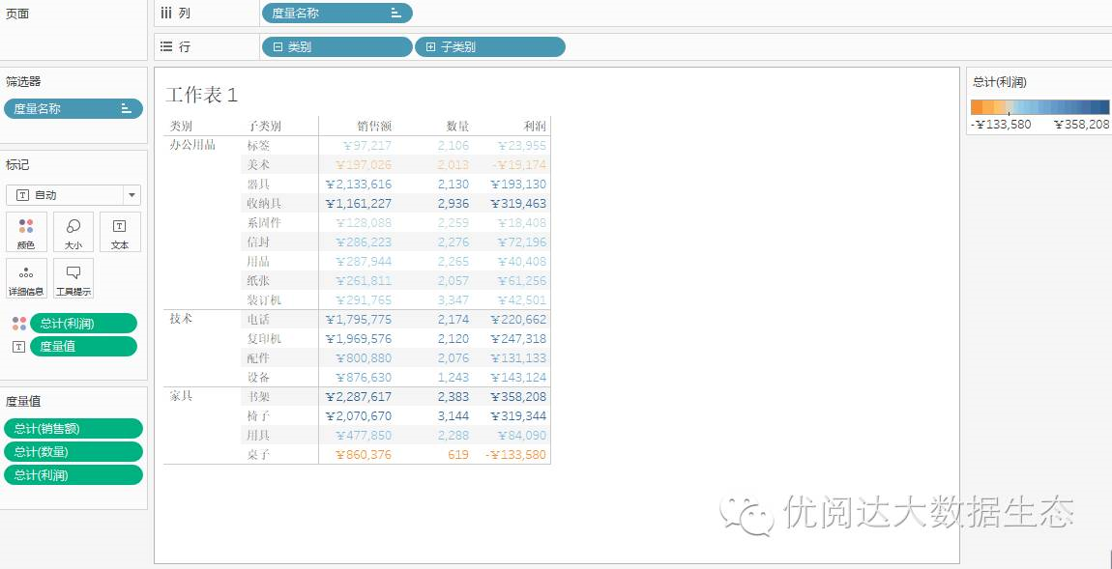Click the 列 columns shelf icon
The width and height of the screenshot is (1112, 569).
(166, 13)
